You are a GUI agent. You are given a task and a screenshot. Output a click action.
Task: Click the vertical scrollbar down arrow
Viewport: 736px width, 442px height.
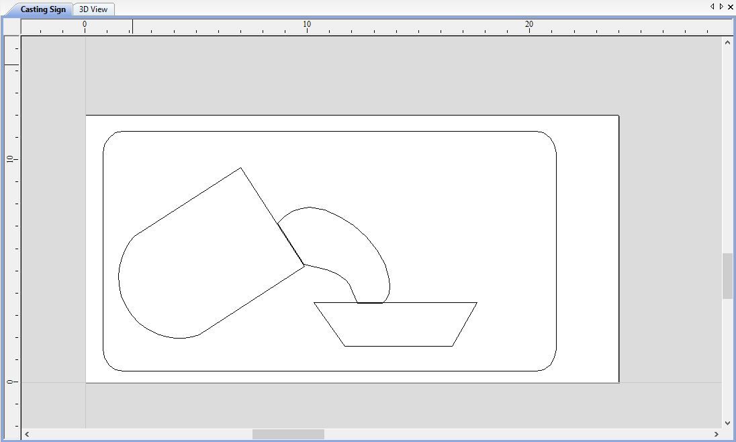[727, 423]
